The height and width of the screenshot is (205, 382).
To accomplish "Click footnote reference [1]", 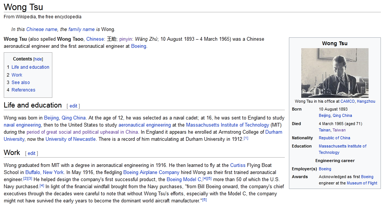I will [x=246, y=138].
